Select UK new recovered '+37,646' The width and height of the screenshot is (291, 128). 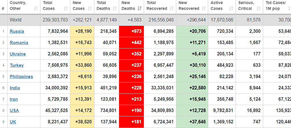click(197, 122)
